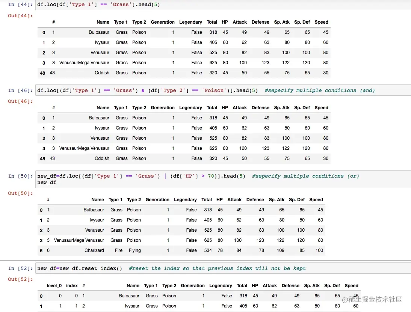Click Flying type in Charizard row

(x=135, y=250)
